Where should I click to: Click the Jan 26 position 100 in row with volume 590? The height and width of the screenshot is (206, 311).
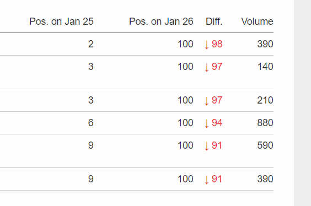tap(185, 145)
